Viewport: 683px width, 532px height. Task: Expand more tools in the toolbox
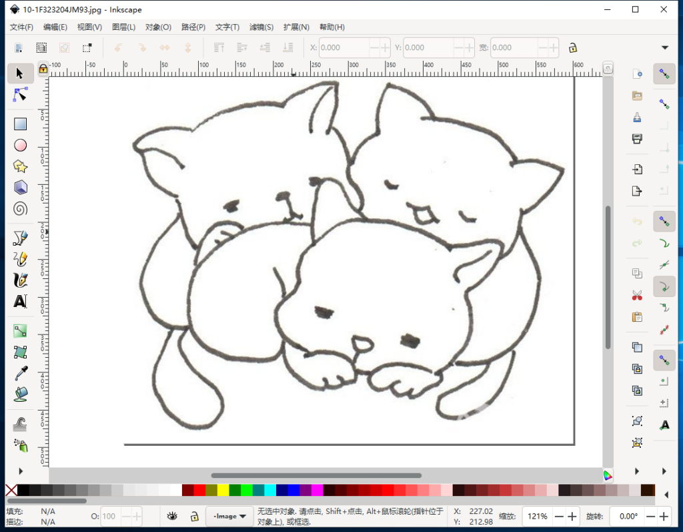tap(20, 471)
